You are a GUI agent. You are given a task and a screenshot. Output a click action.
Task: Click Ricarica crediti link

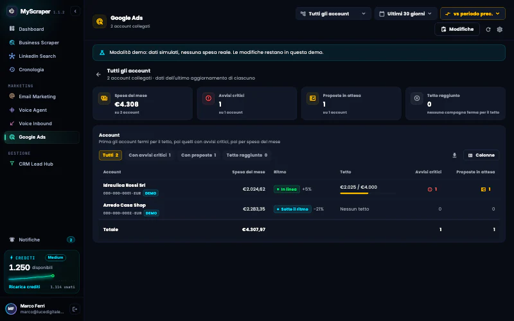24,286
